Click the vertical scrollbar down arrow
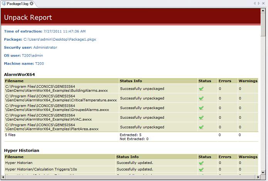The height and width of the screenshot is (181, 268). tap(263, 172)
